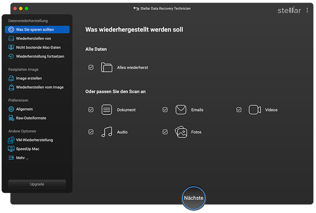The height and width of the screenshot is (213, 316).
Task: Toggle the Dokument checkbox
Action: 91,110
